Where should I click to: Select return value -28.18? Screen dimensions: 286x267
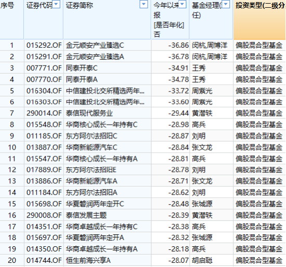178,249
